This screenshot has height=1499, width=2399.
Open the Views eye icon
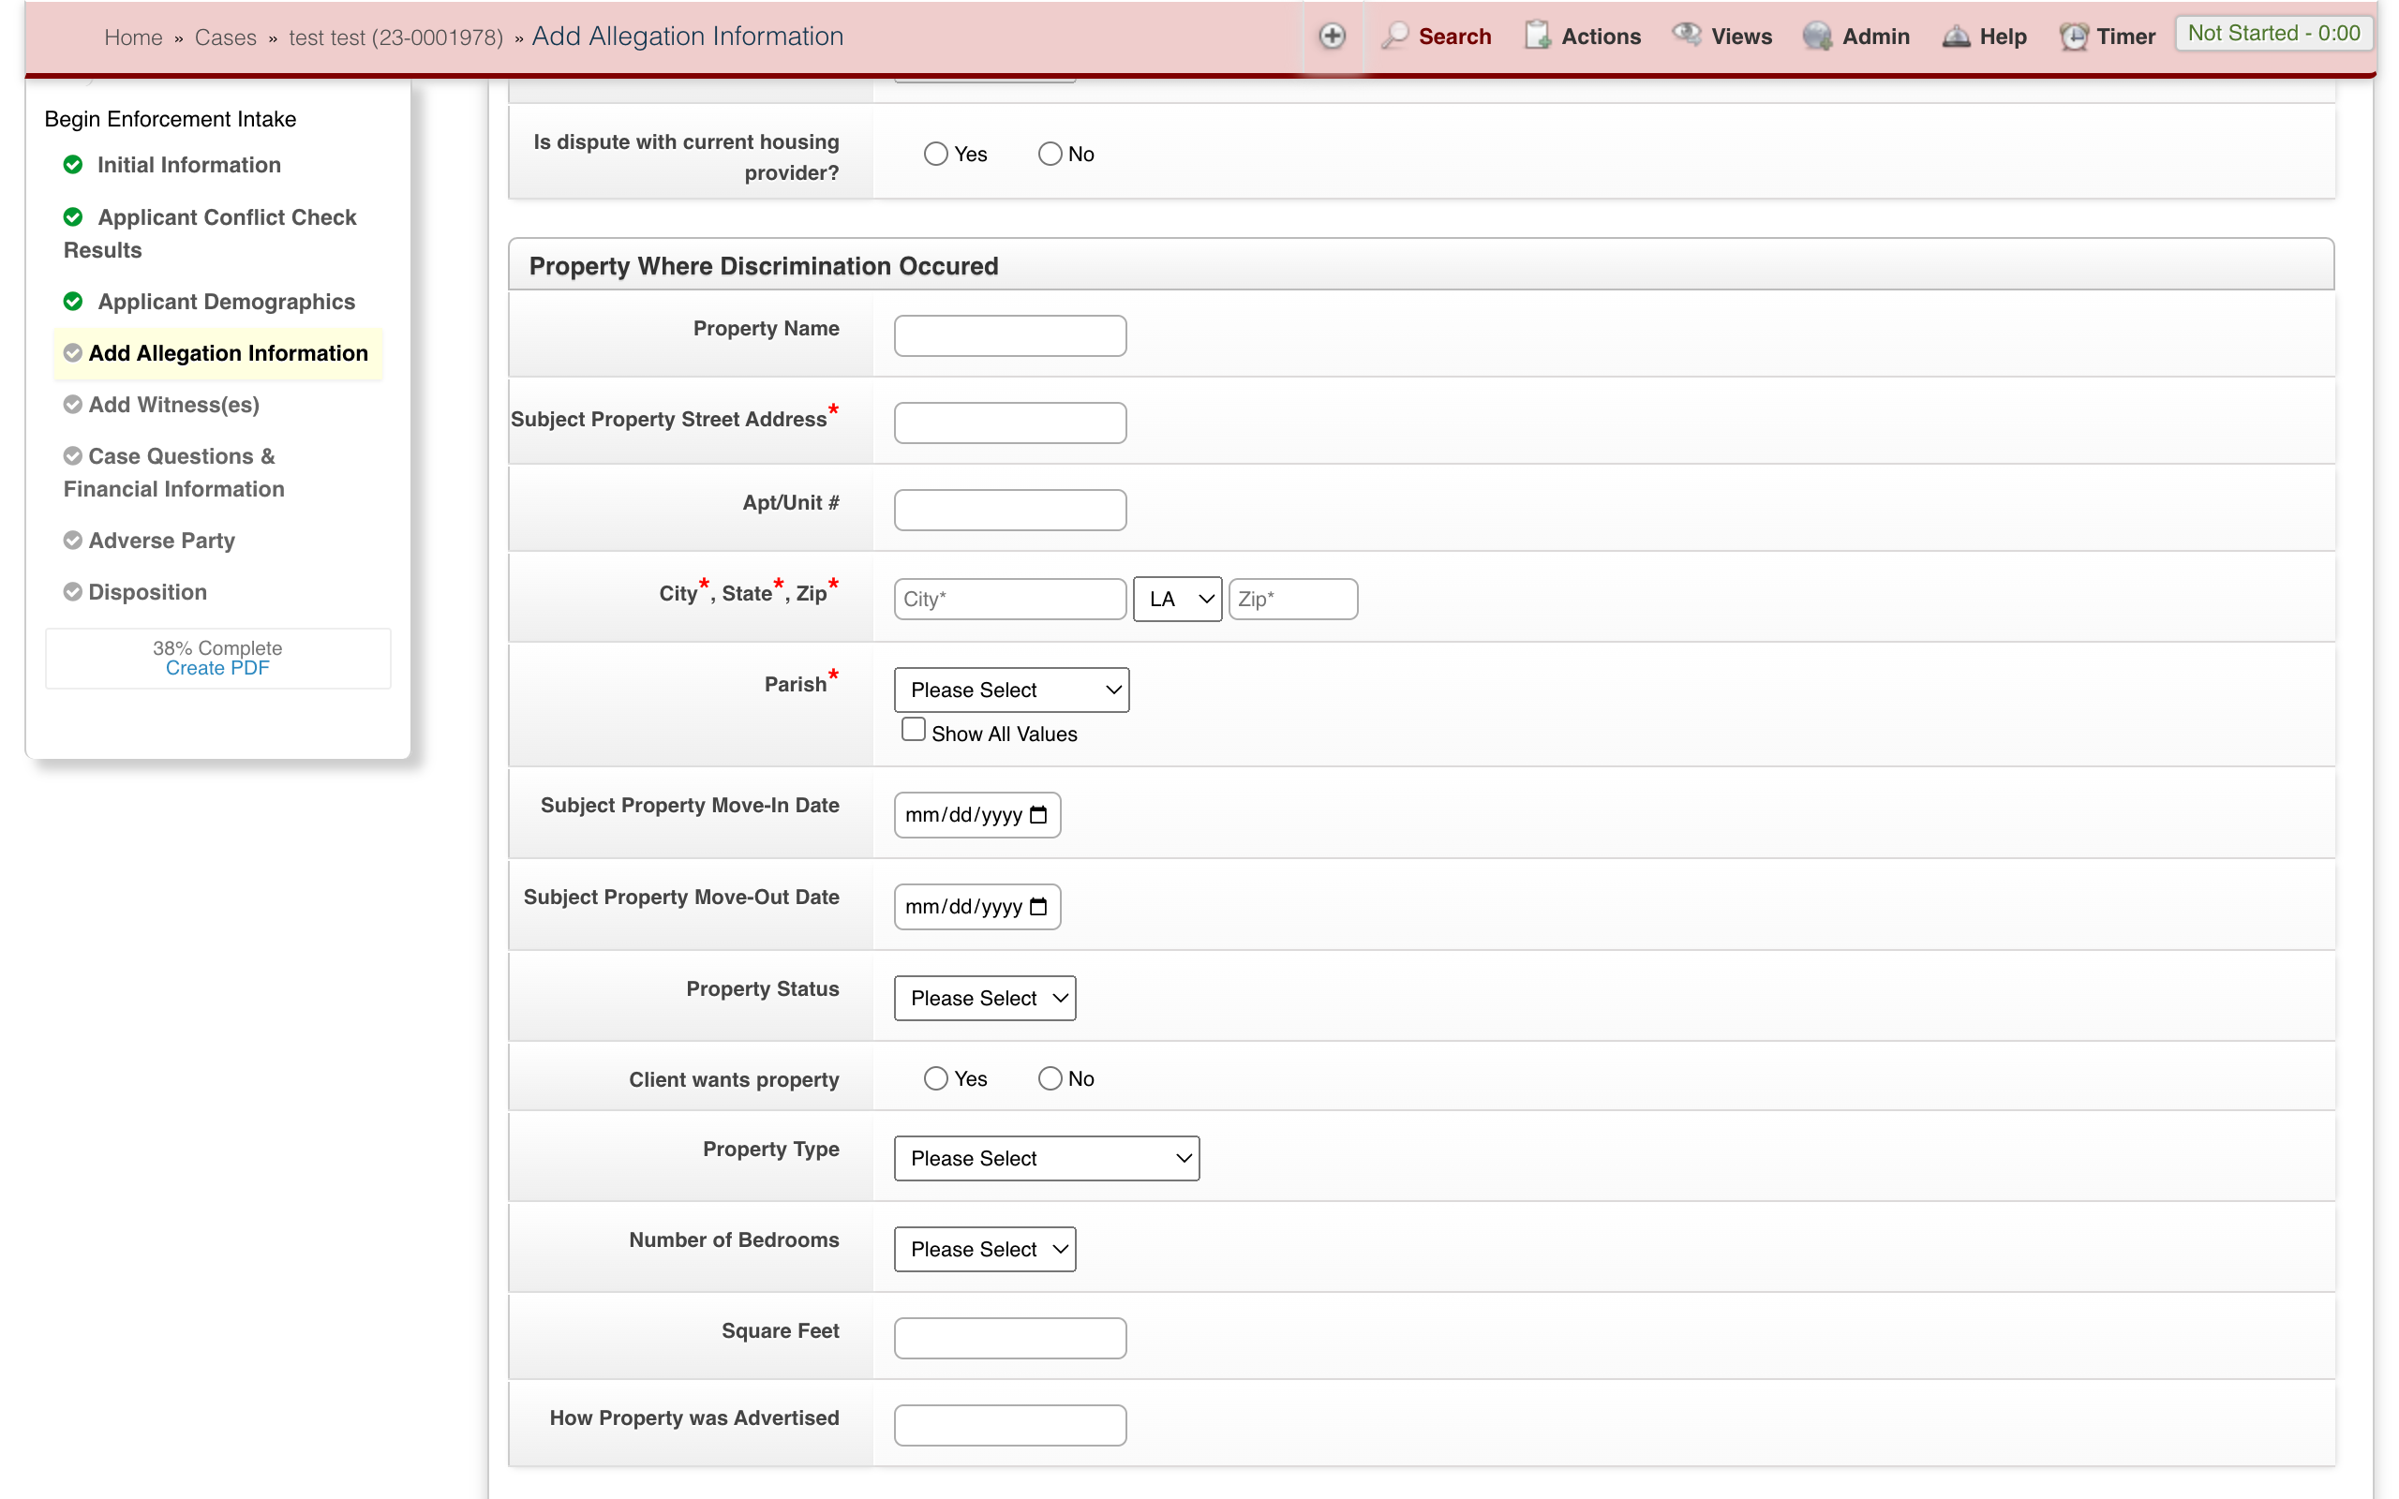point(1685,34)
